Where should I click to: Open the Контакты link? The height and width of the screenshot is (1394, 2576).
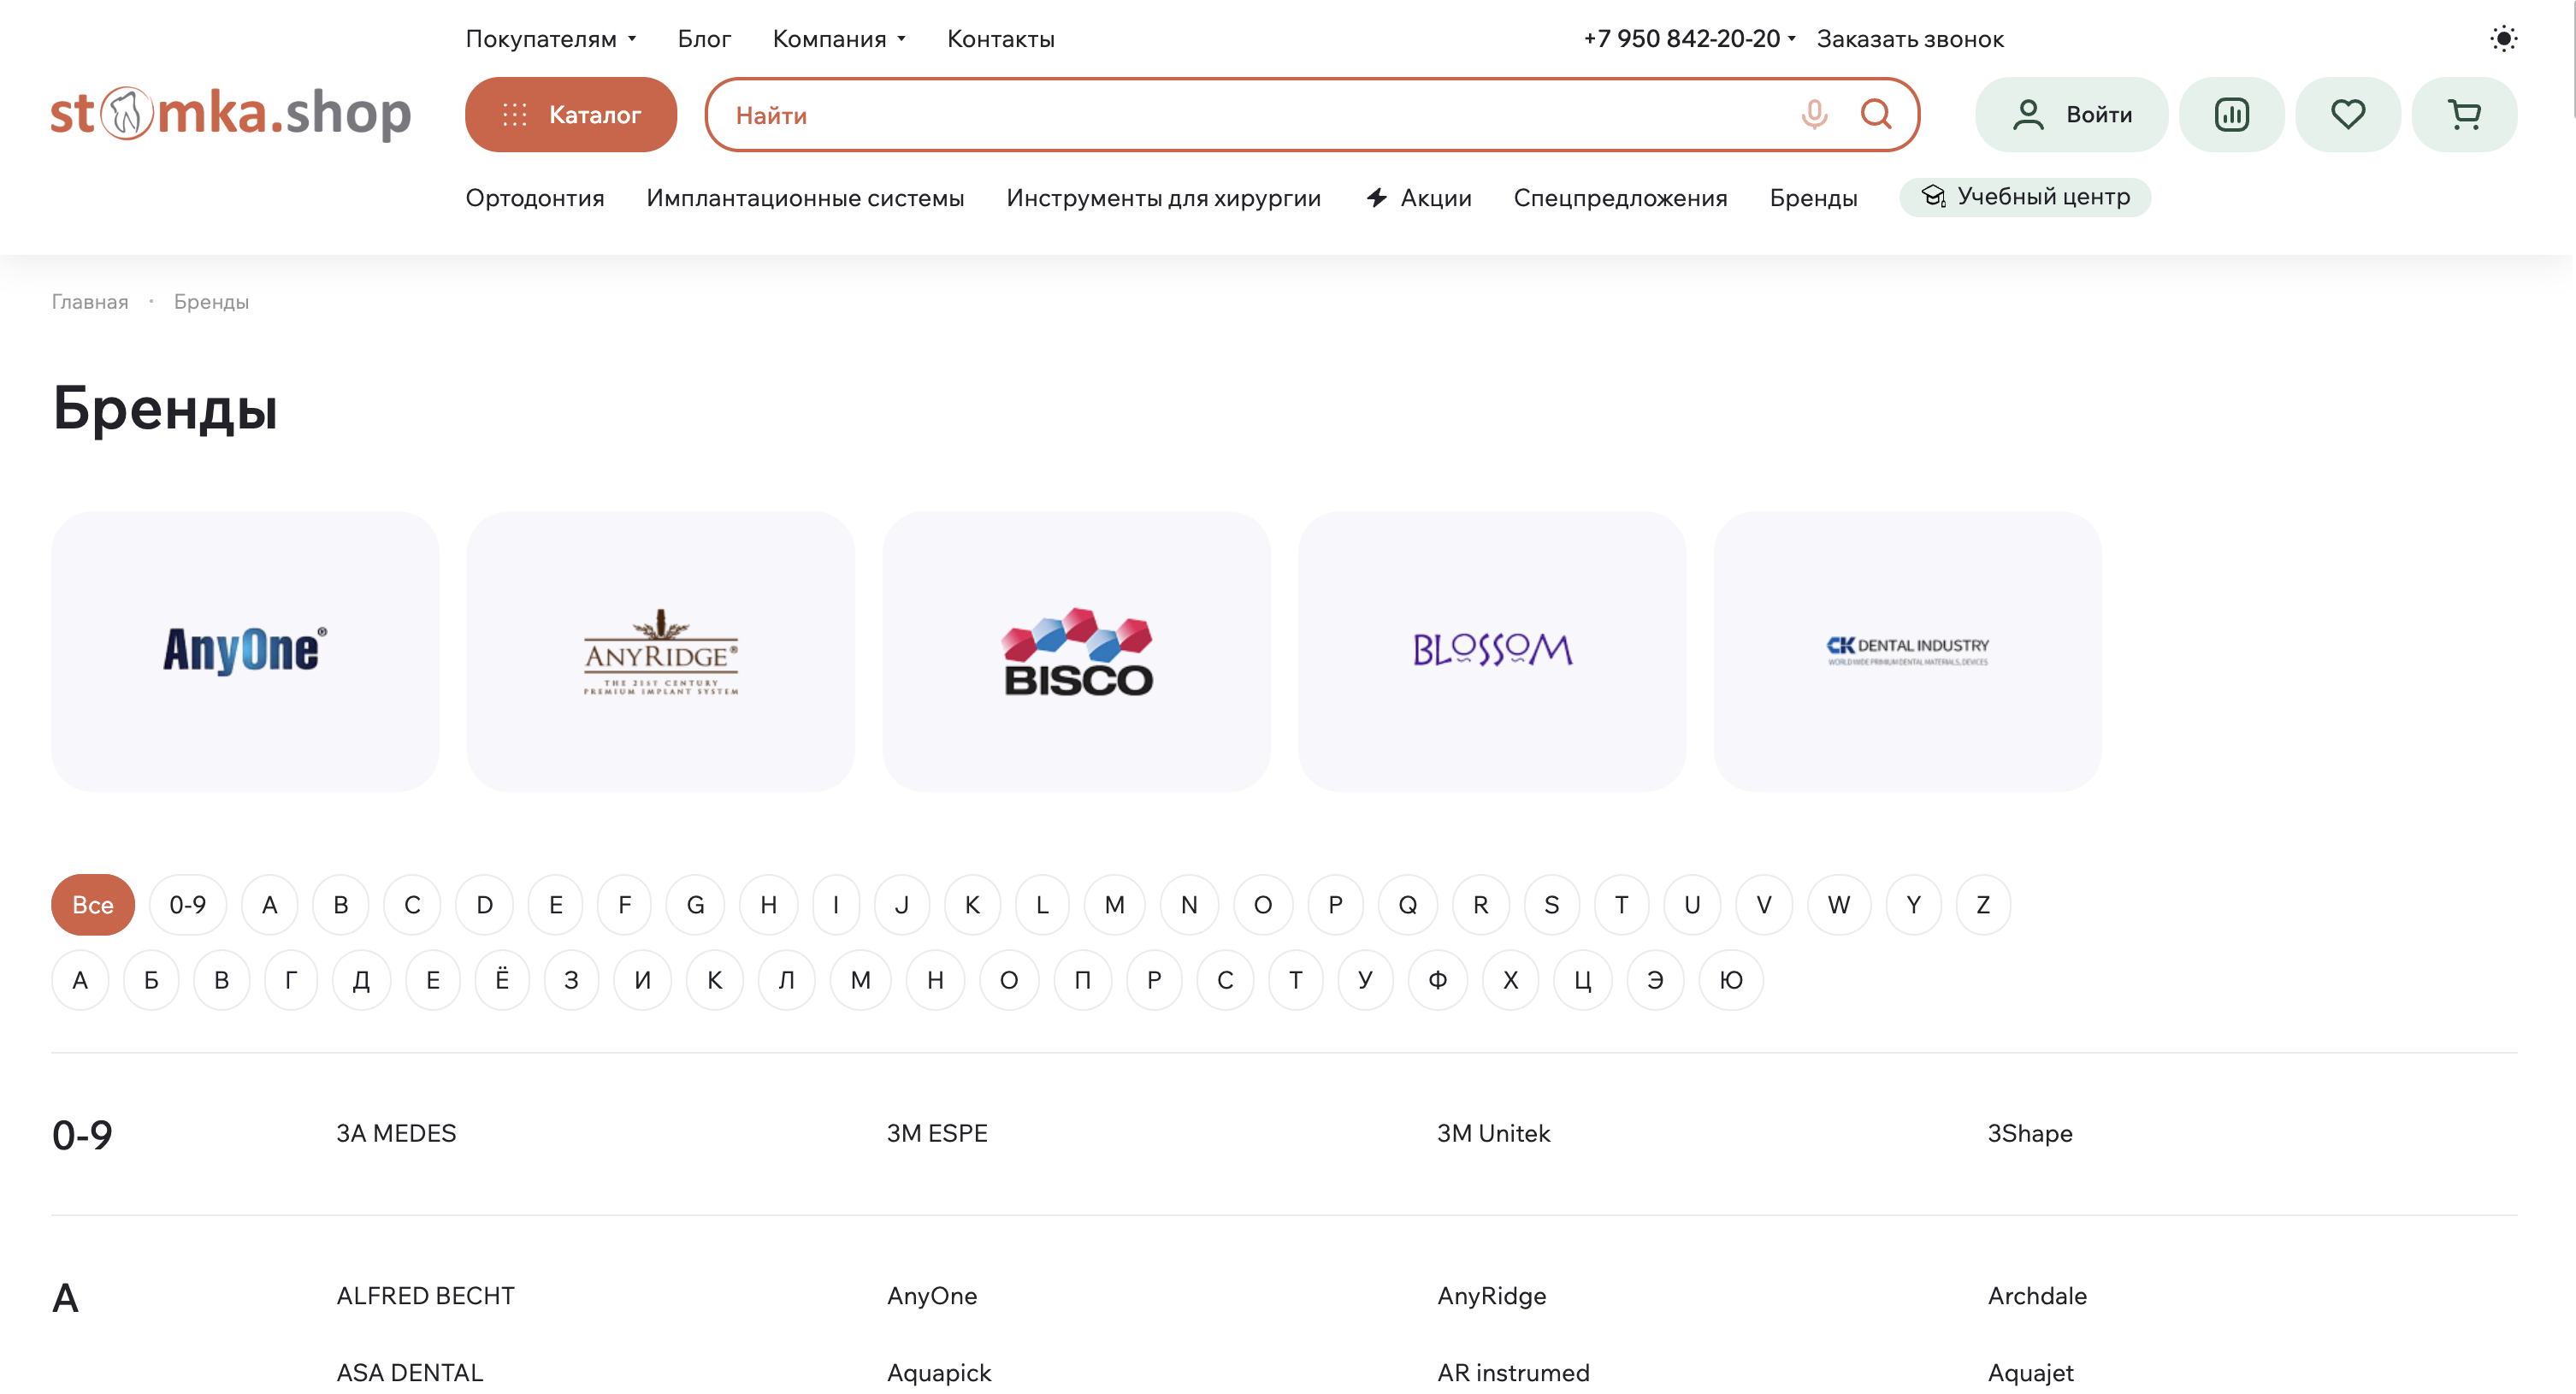1001,38
